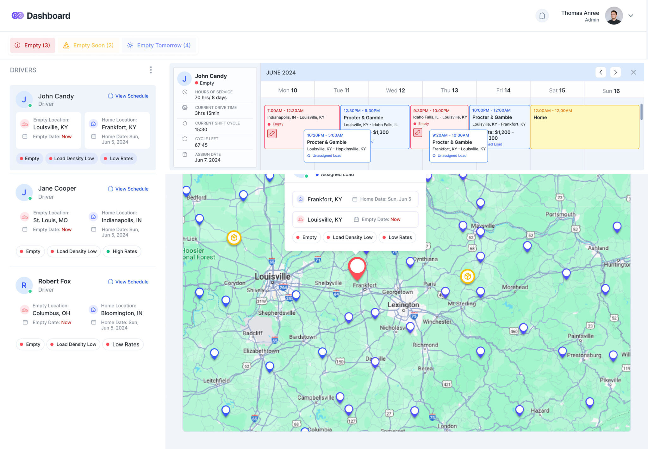Open the drivers panel three-dot menu

151,70
